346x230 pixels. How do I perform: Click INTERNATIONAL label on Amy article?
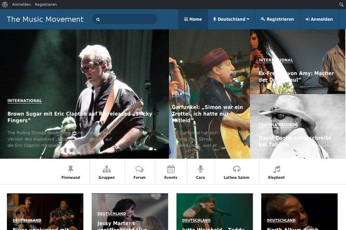pyautogui.click(x=276, y=60)
